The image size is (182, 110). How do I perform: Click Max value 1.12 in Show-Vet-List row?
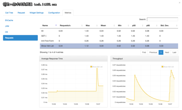click(86, 46)
